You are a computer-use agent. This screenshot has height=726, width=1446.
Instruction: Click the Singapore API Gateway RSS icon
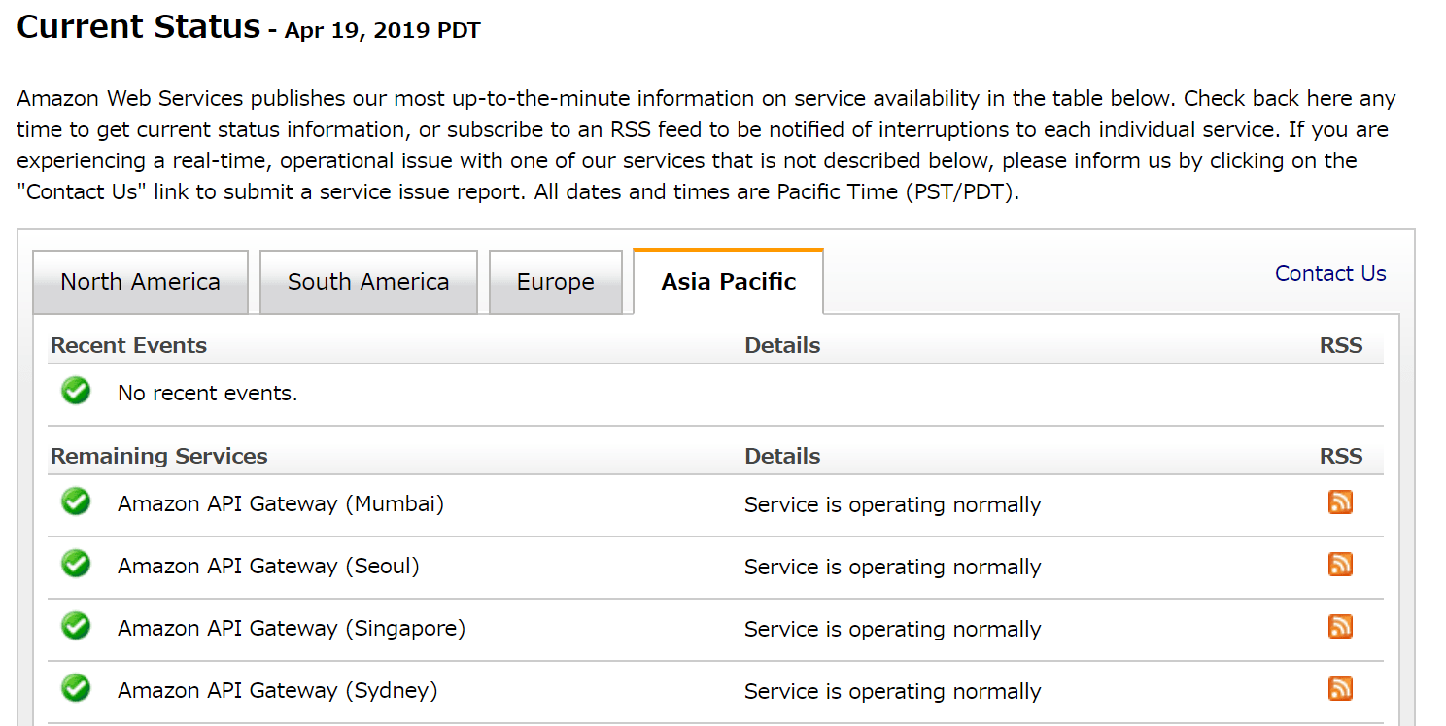point(1340,627)
